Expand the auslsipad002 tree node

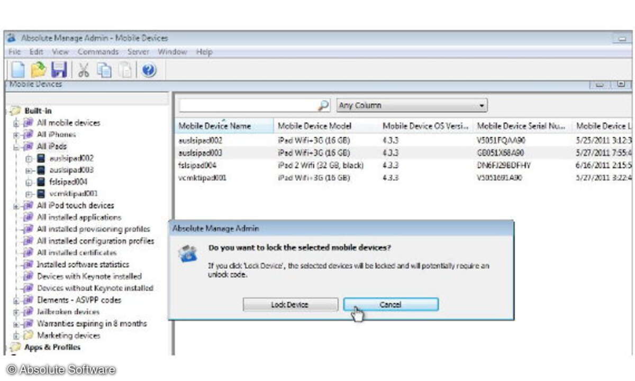(29, 158)
